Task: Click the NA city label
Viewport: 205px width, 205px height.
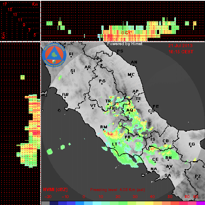Action: coord(154,169)
